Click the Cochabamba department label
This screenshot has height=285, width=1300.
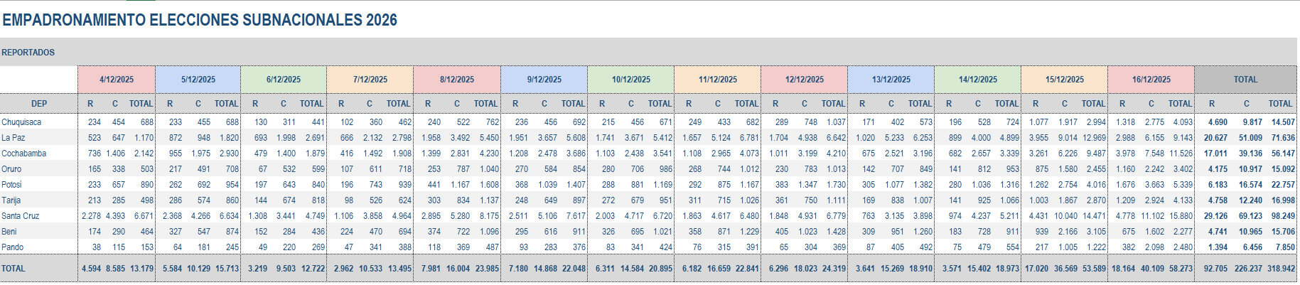(24, 154)
